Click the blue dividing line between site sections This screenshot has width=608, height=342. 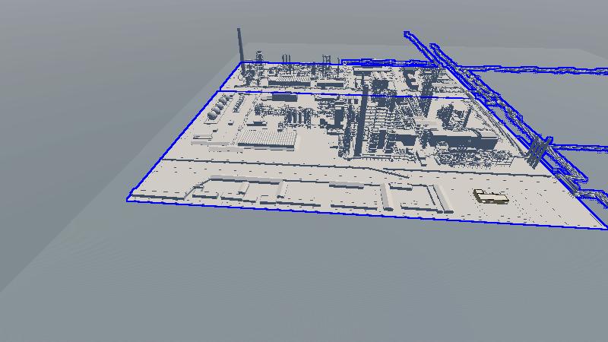pyautogui.click(x=304, y=93)
